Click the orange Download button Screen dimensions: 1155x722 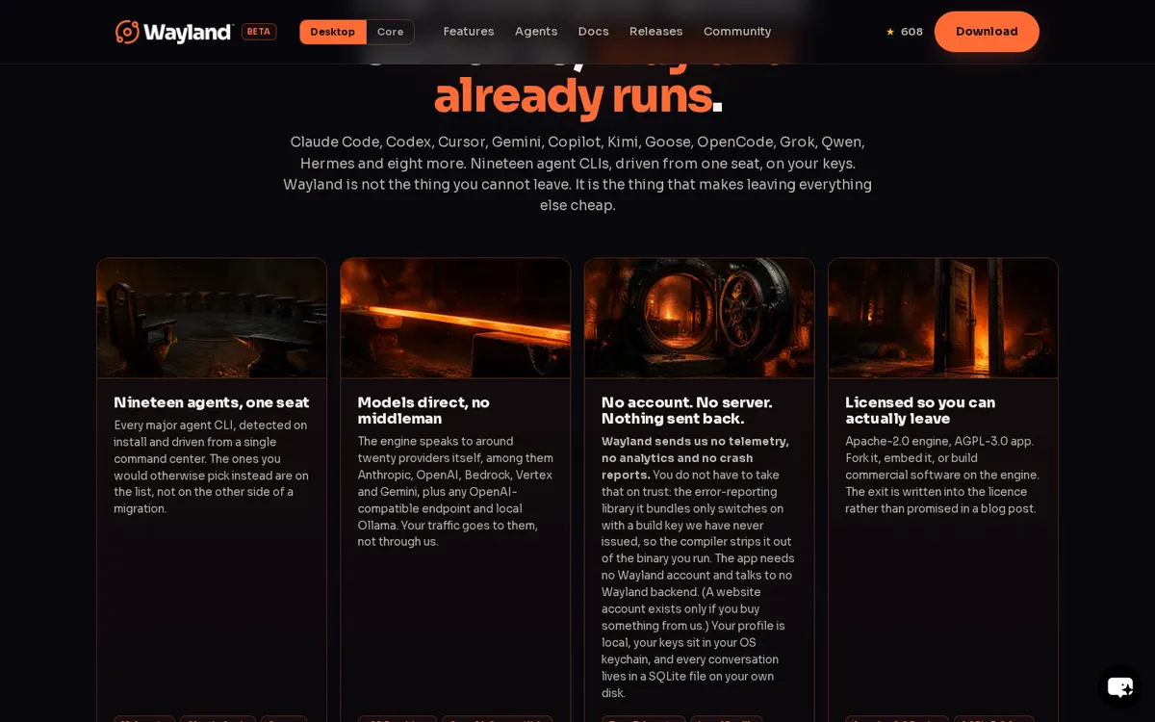tap(987, 32)
